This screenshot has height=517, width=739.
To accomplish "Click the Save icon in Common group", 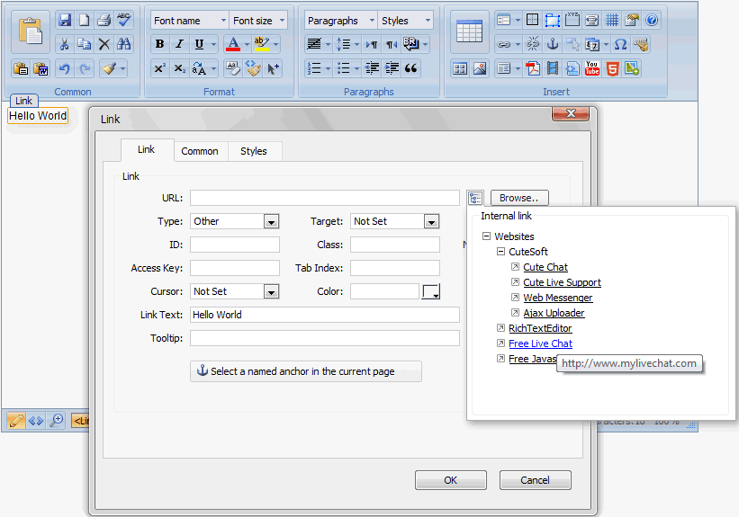I will pyautogui.click(x=64, y=20).
